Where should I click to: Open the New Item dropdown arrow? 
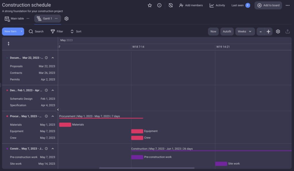tap(21, 32)
